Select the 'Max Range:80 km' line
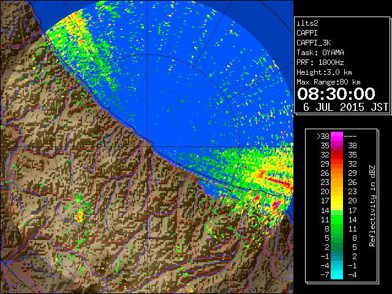The image size is (392, 294). coord(328,82)
